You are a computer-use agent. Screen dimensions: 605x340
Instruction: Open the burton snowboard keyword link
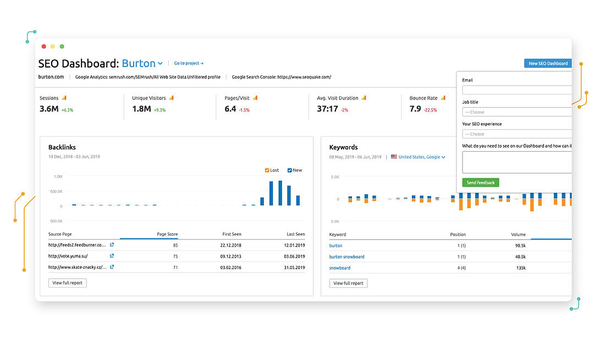(346, 257)
